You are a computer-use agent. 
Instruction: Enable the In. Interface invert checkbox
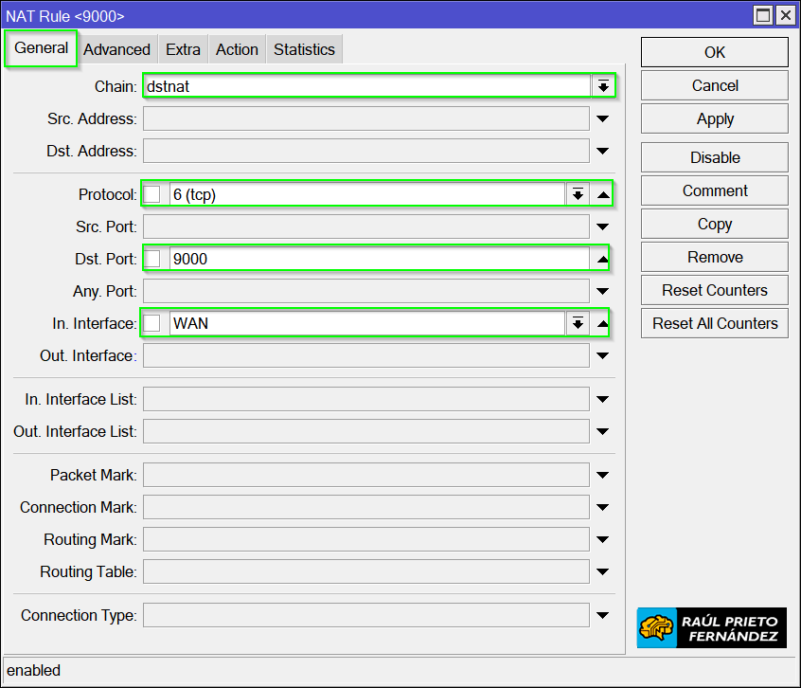152,323
